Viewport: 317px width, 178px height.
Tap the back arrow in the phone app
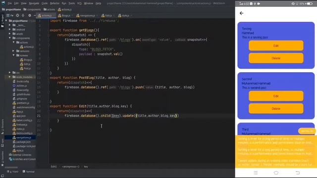click(x=241, y=13)
